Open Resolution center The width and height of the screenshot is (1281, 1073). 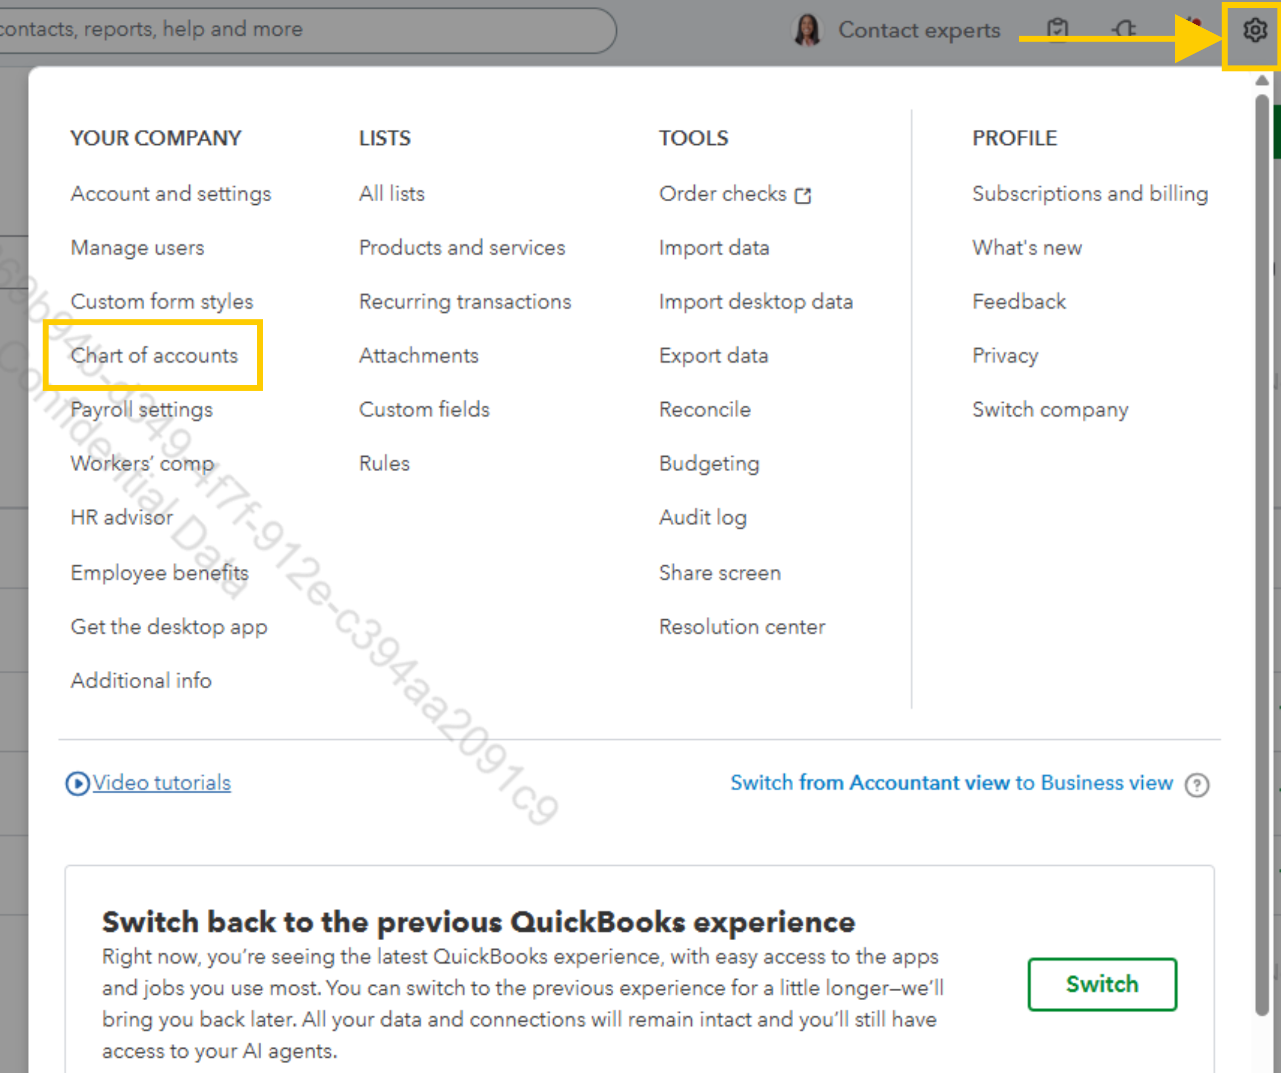click(x=742, y=627)
